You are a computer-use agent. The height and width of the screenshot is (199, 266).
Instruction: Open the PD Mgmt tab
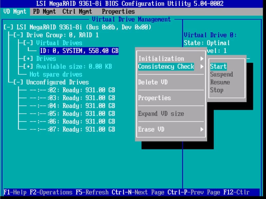(x=44, y=12)
